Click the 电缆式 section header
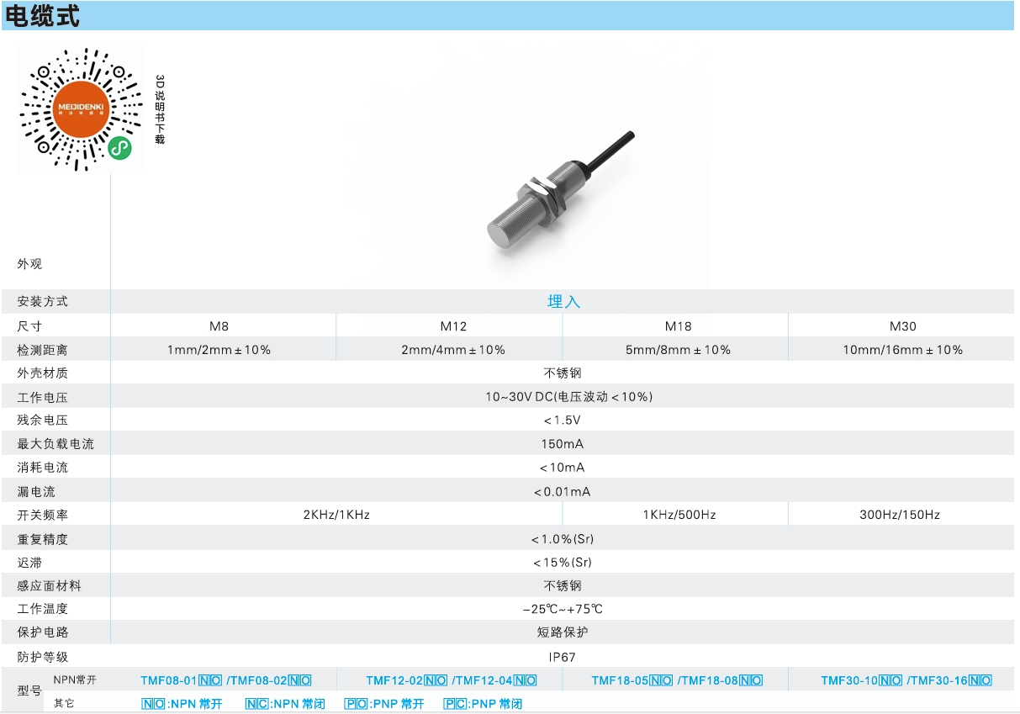The width and height of the screenshot is (1020, 714). pyautogui.click(x=43, y=16)
